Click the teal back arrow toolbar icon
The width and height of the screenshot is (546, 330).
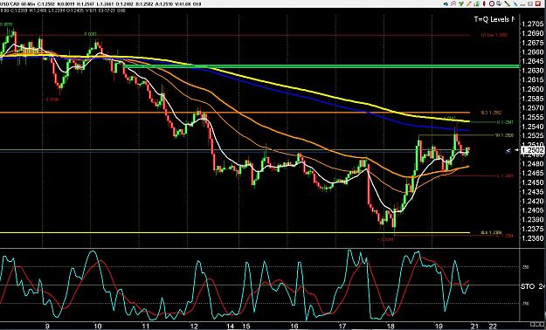446,3
